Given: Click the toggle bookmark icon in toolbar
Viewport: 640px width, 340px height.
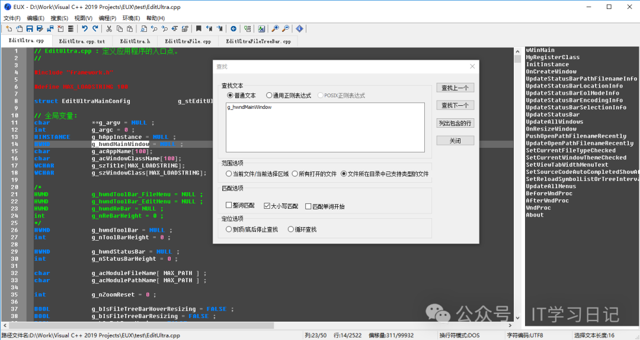Looking at the screenshot, I should [x=199, y=28].
